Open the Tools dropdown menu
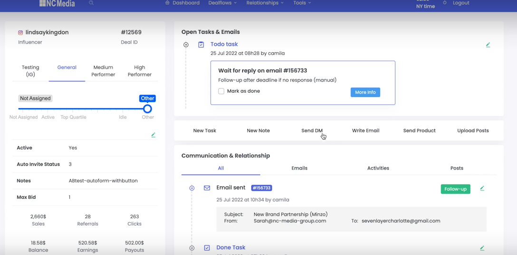 coord(302,3)
